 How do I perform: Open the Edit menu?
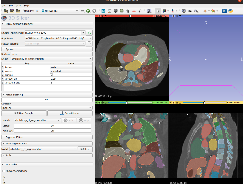coord(11,6)
